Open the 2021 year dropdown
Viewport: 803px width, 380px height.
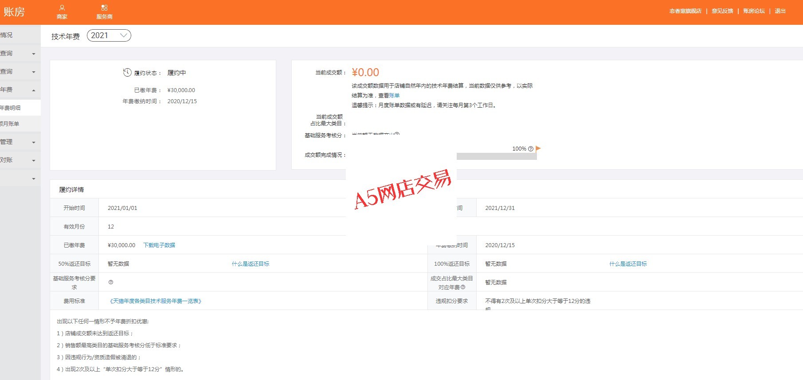tap(109, 35)
